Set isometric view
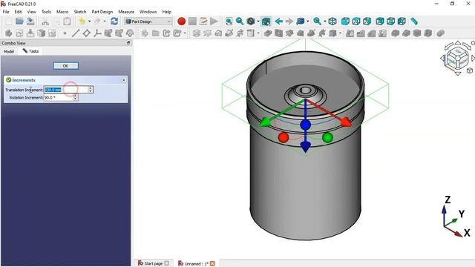Screen dimensions: 475x267 click(332, 22)
